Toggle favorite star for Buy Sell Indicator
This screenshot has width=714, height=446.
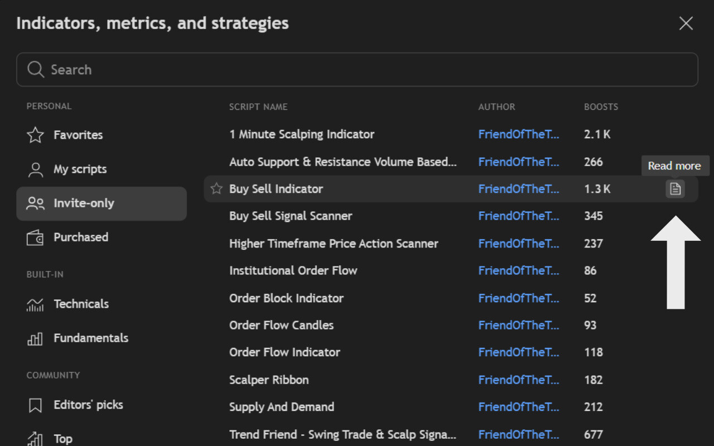(216, 189)
